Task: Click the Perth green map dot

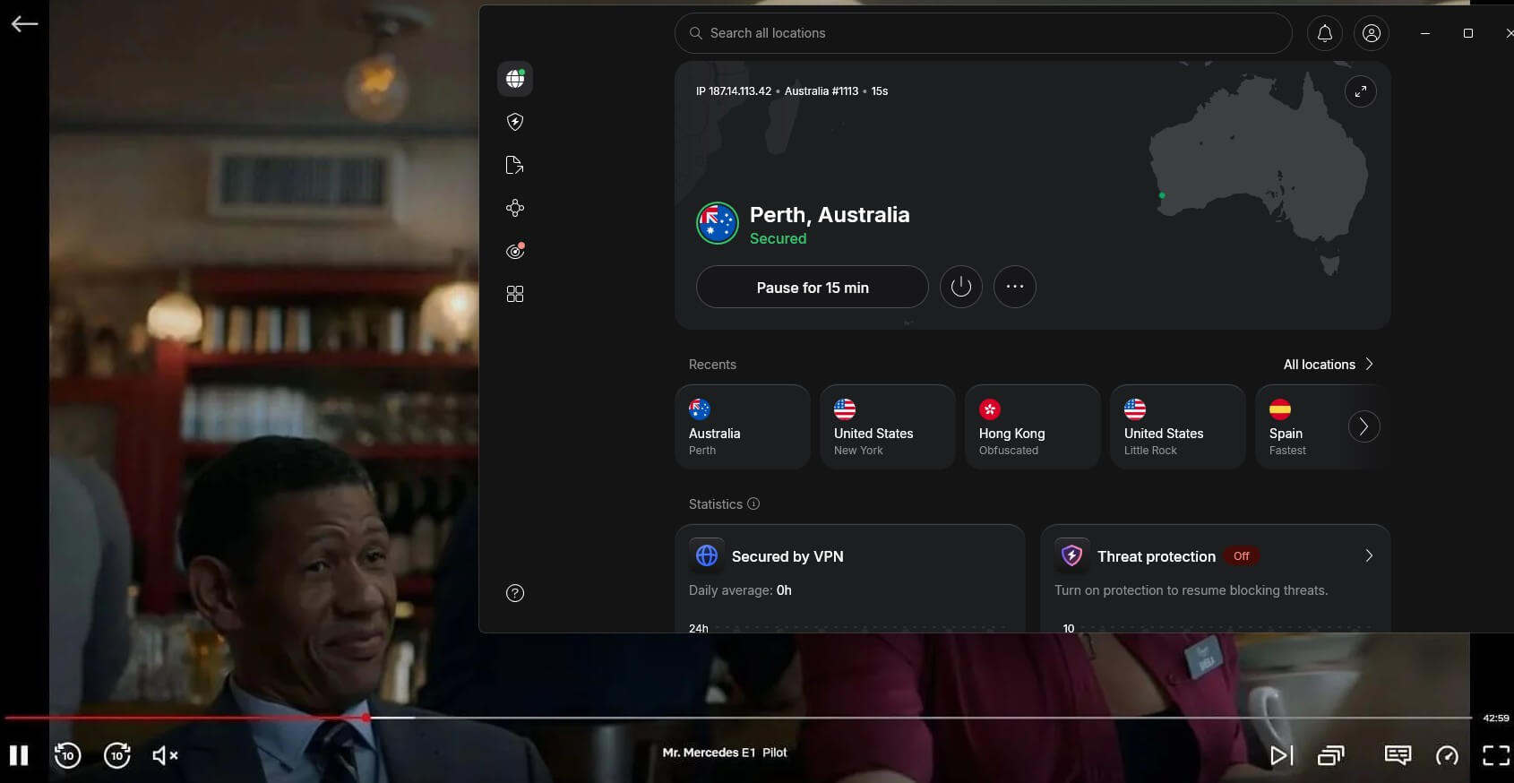Action: pos(1162,195)
